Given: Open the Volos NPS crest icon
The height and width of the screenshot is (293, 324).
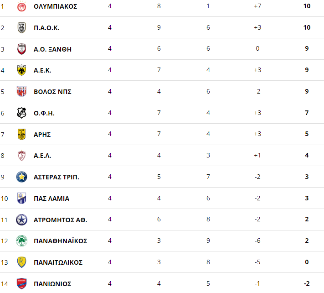Looking at the screenshot, I should tap(21, 92).
